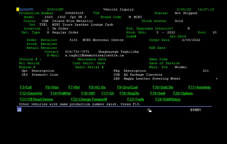Viewport: 227px width, 144px height.
Task: Open F21=Off Road Demos
Action: 36,99
